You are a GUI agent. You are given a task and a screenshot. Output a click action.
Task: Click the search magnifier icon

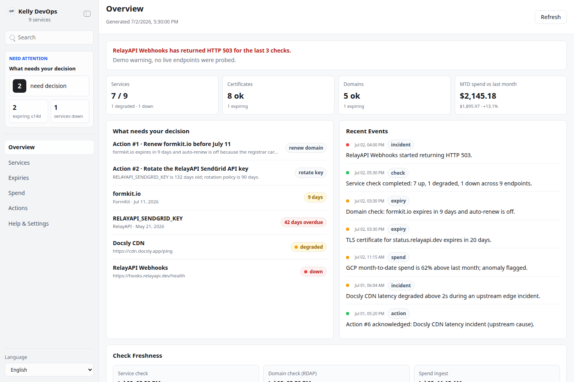tap(12, 38)
